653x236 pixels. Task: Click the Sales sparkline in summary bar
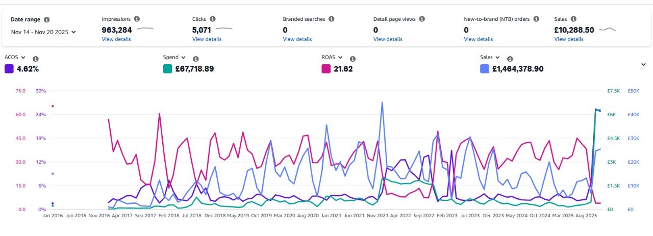(x=607, y=30)
